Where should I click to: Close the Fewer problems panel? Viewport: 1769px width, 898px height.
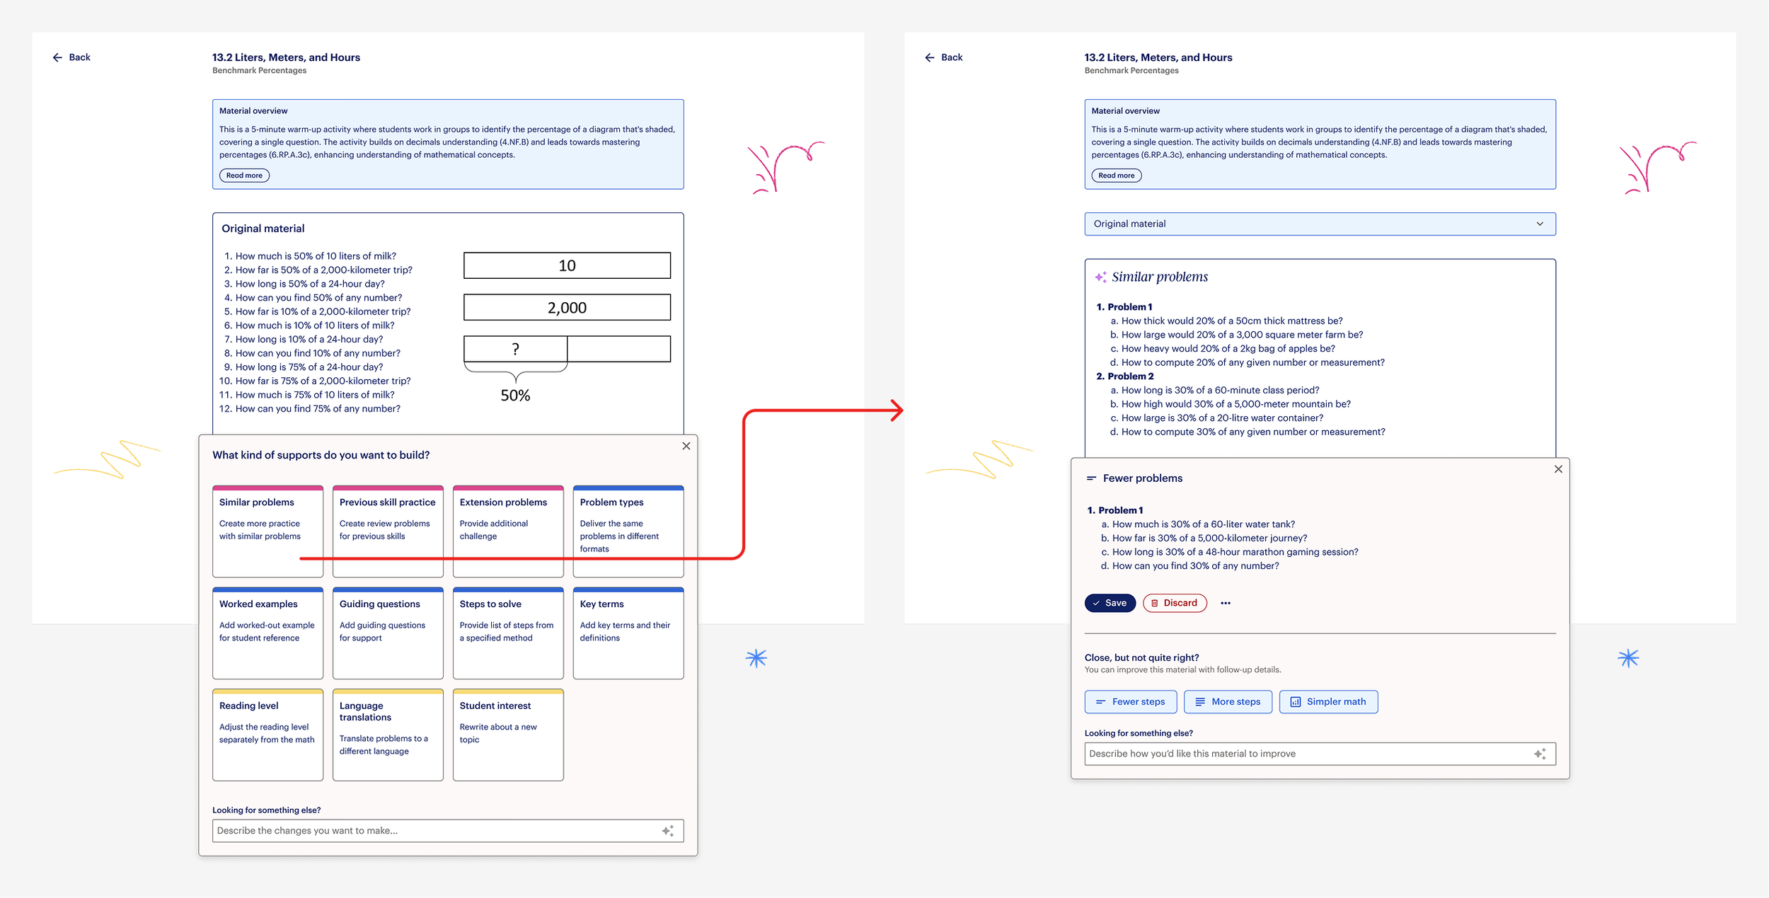1557,469
